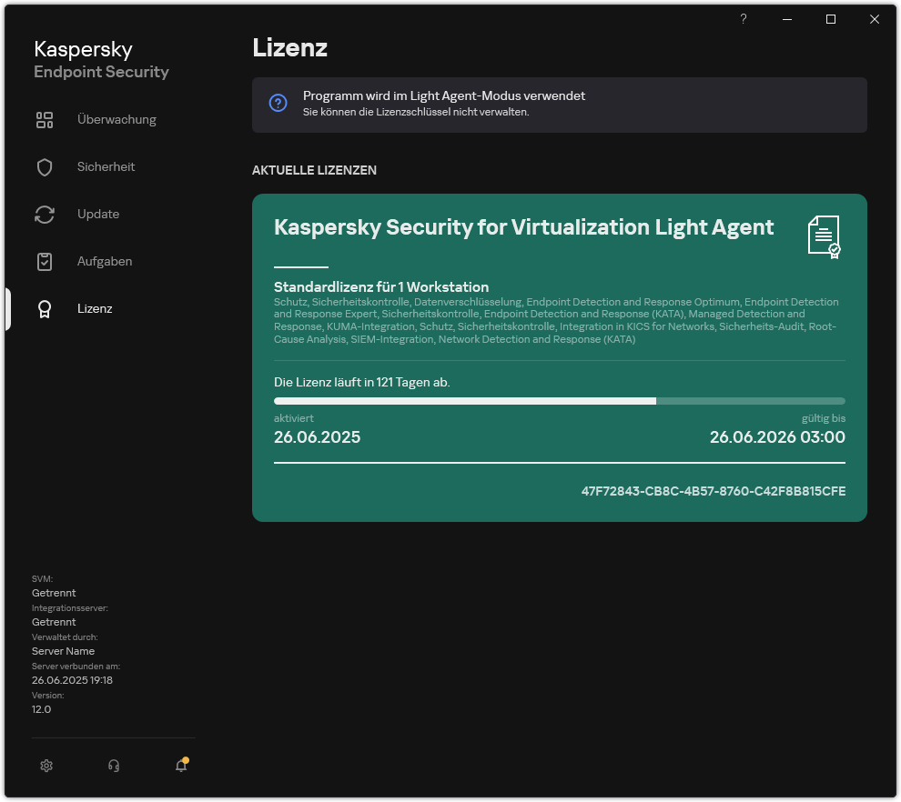Select the Aufgaben clipboard icon
The height and width of the screenshot is (802, 901).
click(45, 261)
